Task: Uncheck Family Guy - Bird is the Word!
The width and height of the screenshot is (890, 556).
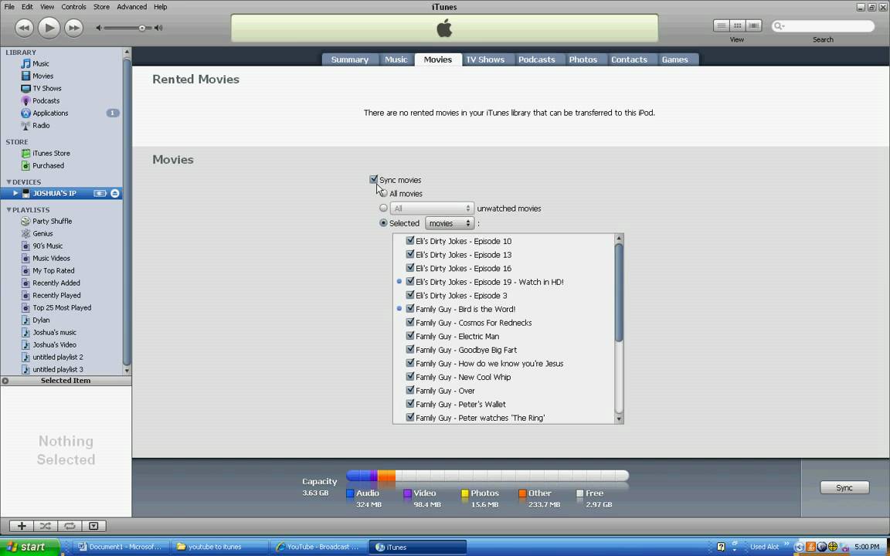Action: [410, 309]
